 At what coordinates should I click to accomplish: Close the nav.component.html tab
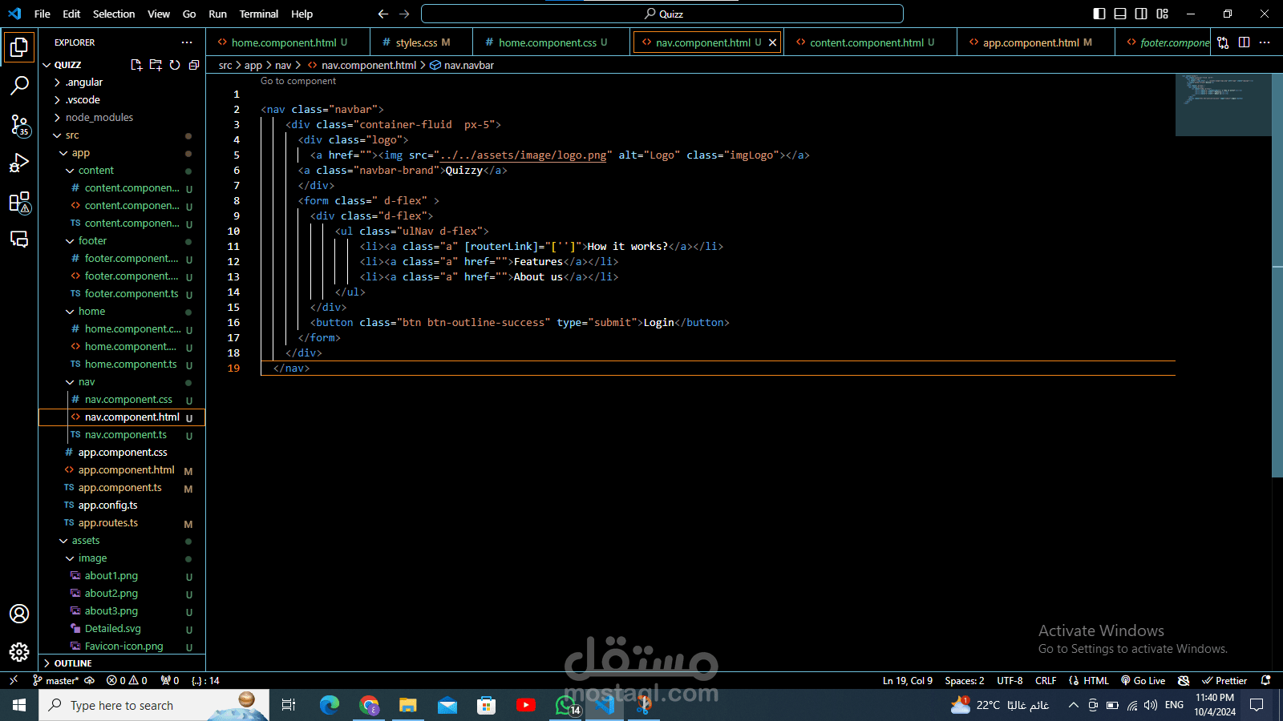point(772,42)
